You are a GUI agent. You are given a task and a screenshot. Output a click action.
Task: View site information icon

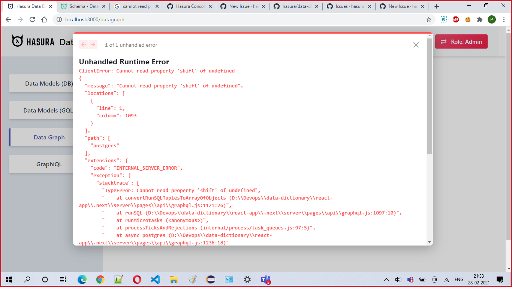point(59,19)
